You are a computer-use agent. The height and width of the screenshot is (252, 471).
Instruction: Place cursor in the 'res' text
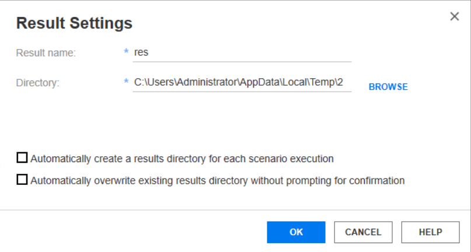[141, 52]
